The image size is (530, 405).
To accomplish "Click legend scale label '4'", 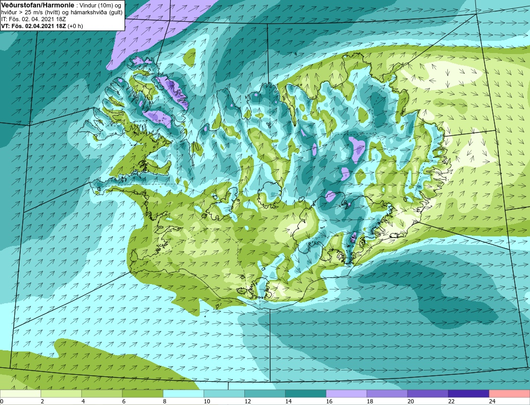I will point(83,401).
